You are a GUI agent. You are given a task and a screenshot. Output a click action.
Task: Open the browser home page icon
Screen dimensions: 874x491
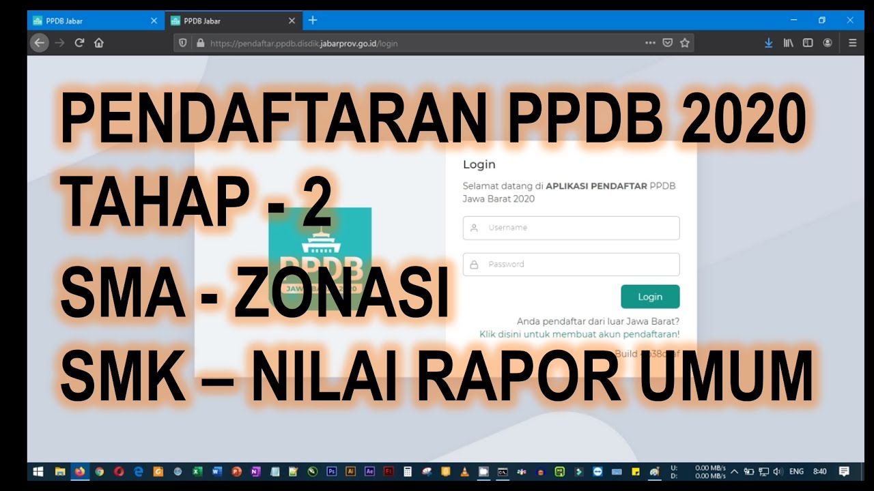coord(99,42)
